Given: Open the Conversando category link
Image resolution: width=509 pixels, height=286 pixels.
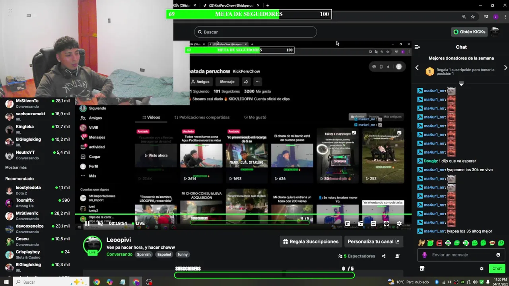Looking at the screenshot, I should tap(119, 254).
